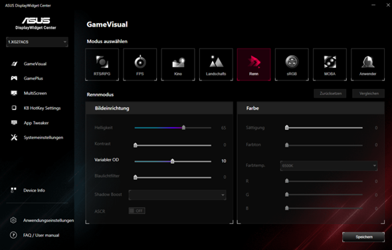
Task: Click the App Tweaker icon
Action: coord(14,122)
